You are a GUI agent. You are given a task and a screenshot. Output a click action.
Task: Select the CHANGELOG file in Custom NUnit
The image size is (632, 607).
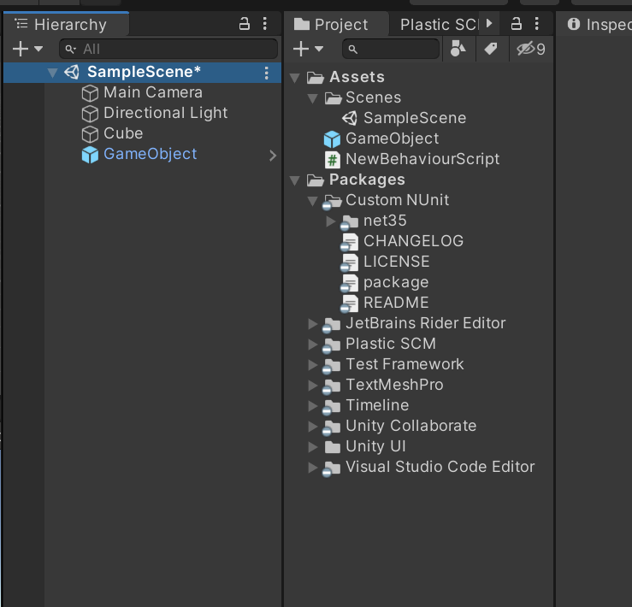pyautogui.click(x=403, y=241)
